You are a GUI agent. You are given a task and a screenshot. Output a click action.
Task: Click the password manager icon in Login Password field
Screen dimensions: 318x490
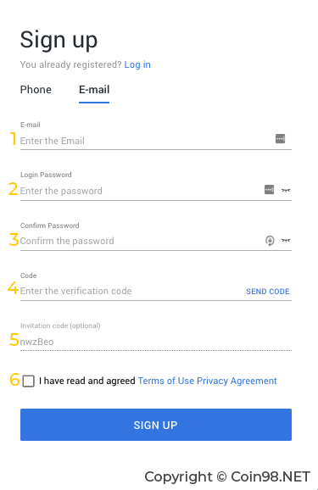pyautogui.click(x=269, y=189)
